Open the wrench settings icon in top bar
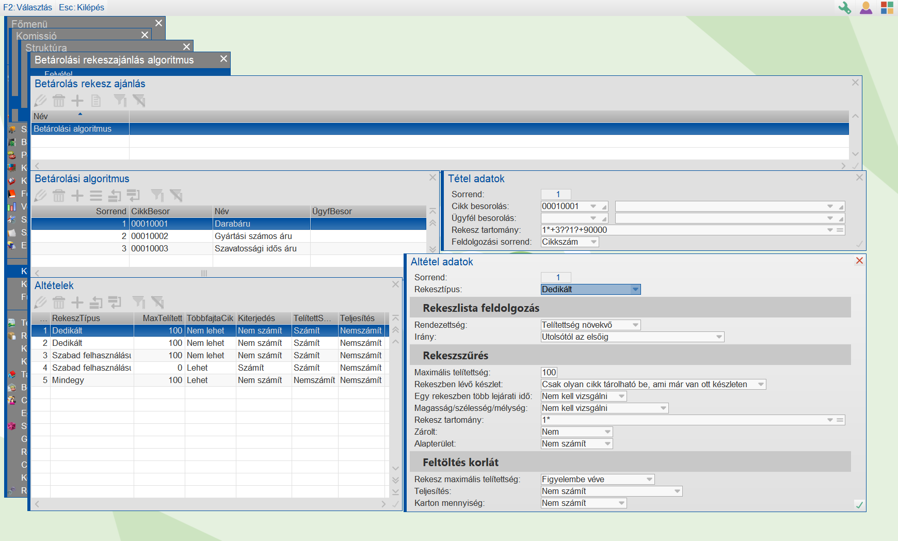898x541 pixels. pyautogui.click(x=844, y=8)
